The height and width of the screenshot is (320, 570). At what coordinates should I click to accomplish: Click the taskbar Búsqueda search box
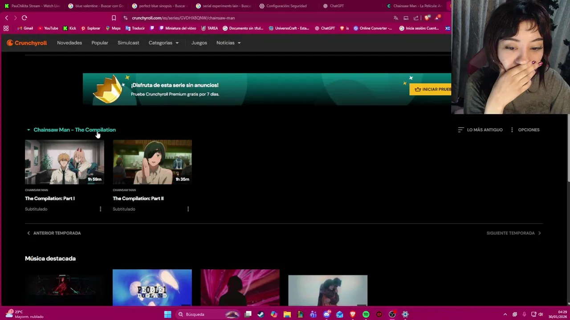[208, 314]
